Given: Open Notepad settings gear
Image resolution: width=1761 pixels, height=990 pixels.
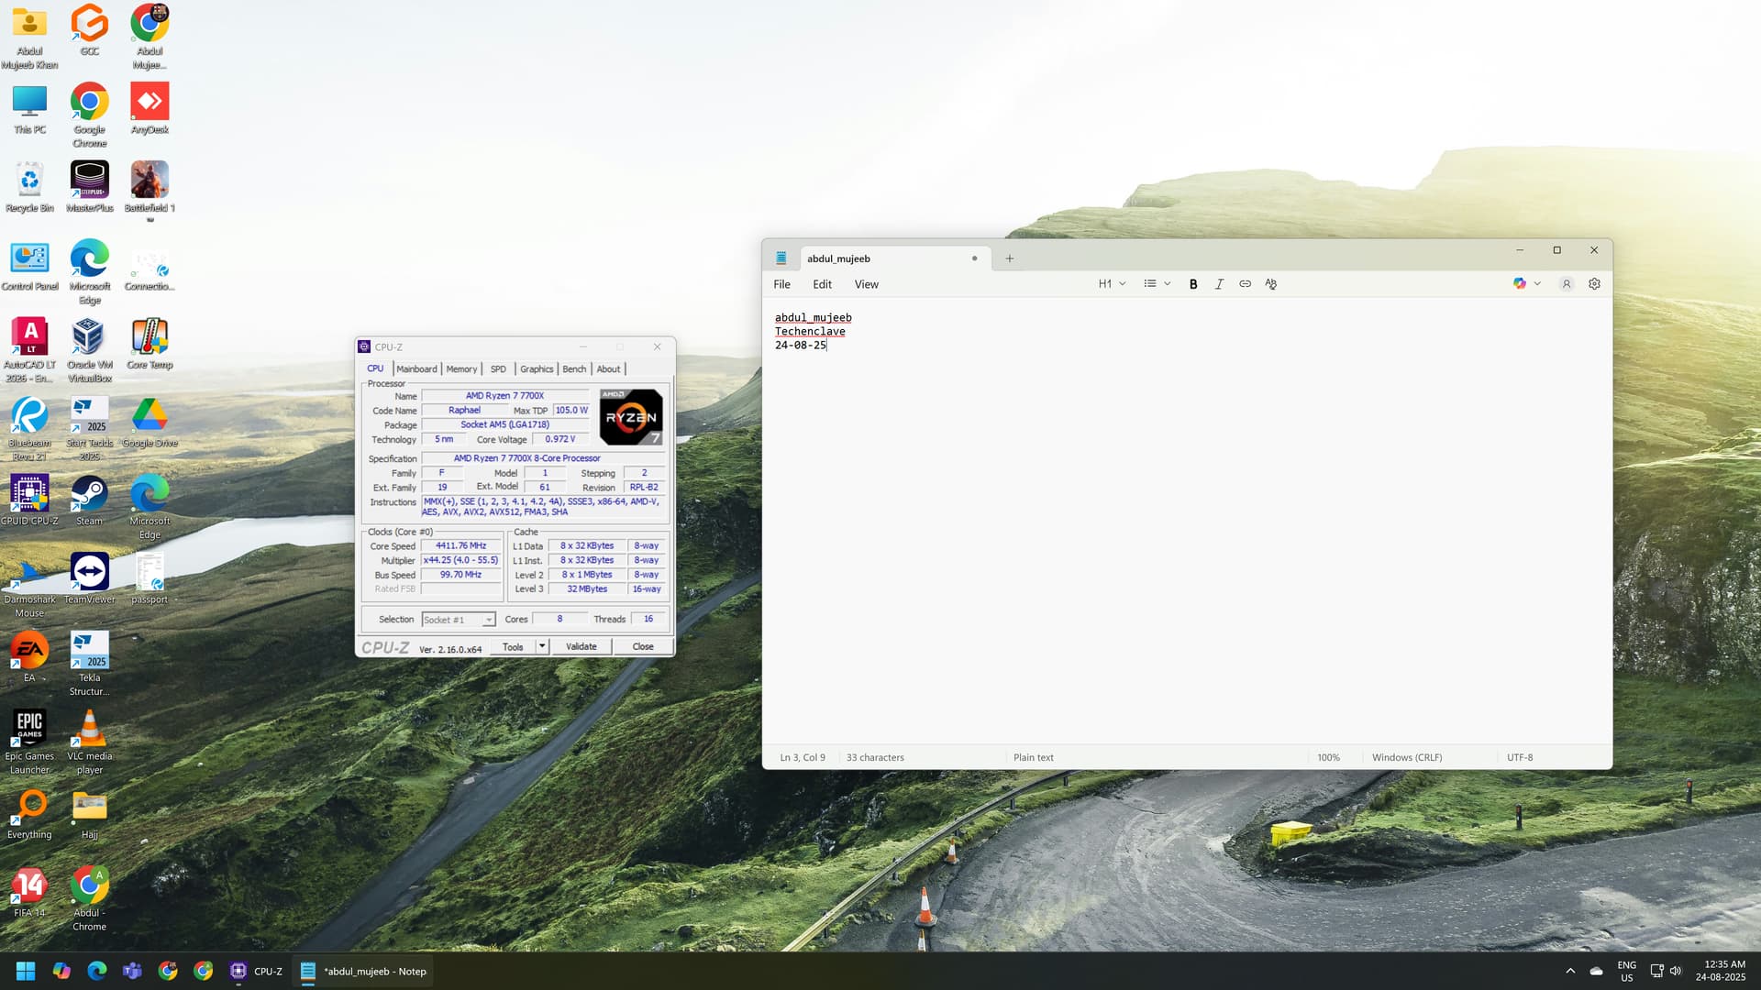Looking at the screenshot, I should [1594, 284].
